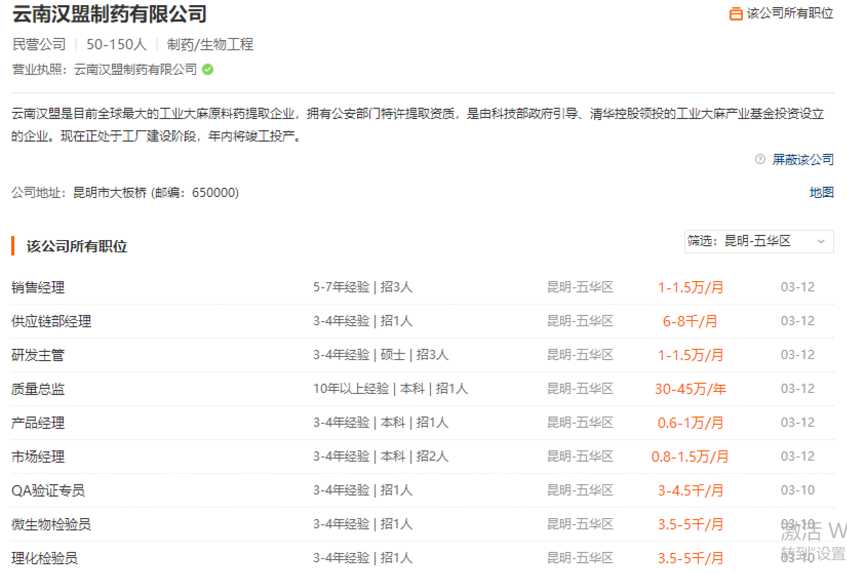The width and height of the screenshot is (847, 574).
Task: Click the 30-45万/年 salary for 质量总监
Action: point(691,389)
